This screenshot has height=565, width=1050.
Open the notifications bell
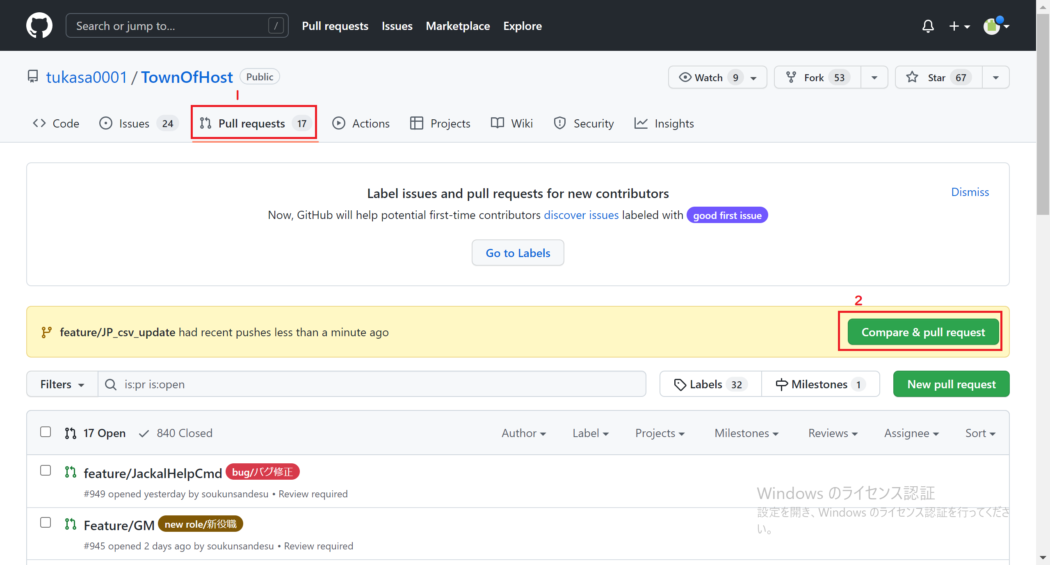pos(928,26)
